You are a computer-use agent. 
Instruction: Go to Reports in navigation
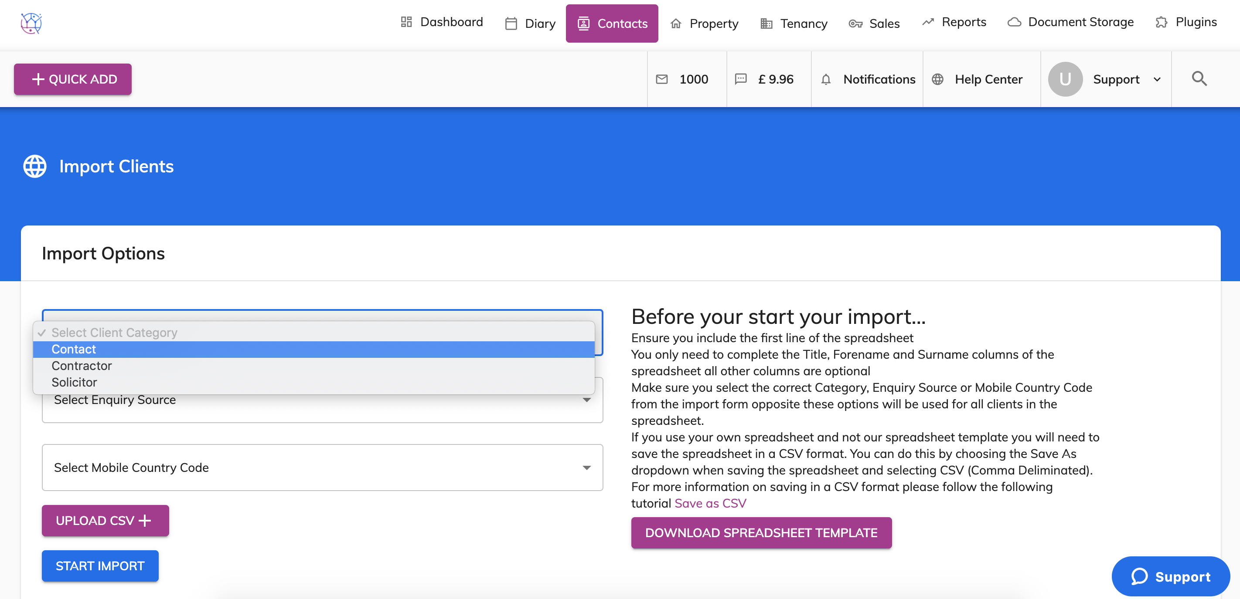click(954, 22)
